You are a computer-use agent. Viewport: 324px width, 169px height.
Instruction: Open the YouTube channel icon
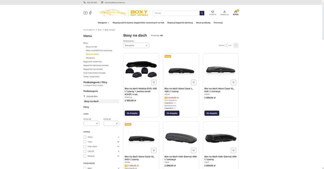coord(86,13)
